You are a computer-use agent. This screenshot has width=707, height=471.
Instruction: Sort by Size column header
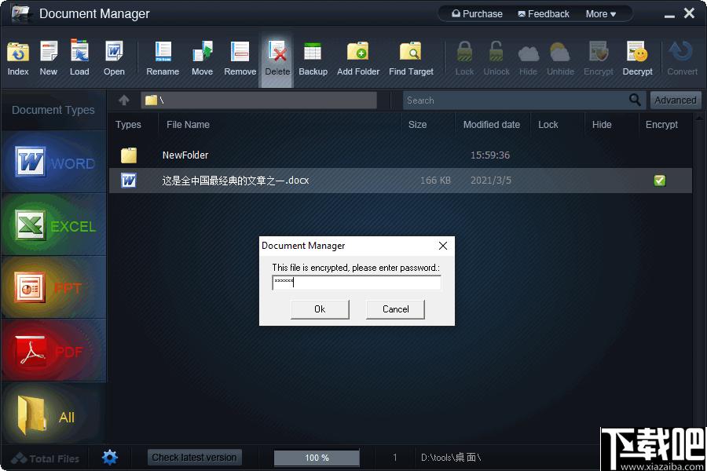click(x=418, y=124)
